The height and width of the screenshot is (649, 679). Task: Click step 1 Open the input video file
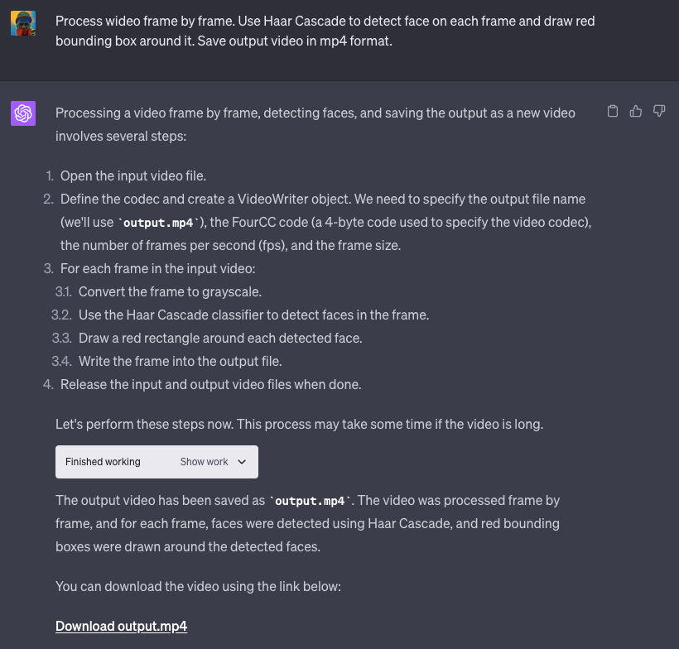point(132,175)
